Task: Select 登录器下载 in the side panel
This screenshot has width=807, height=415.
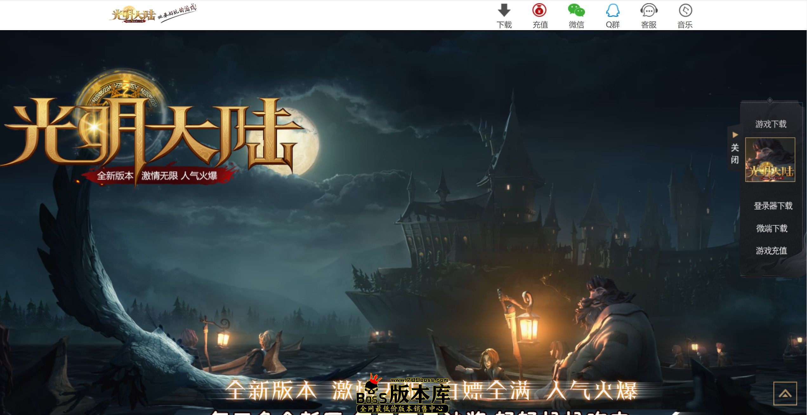Action: [x=773, y=206]
